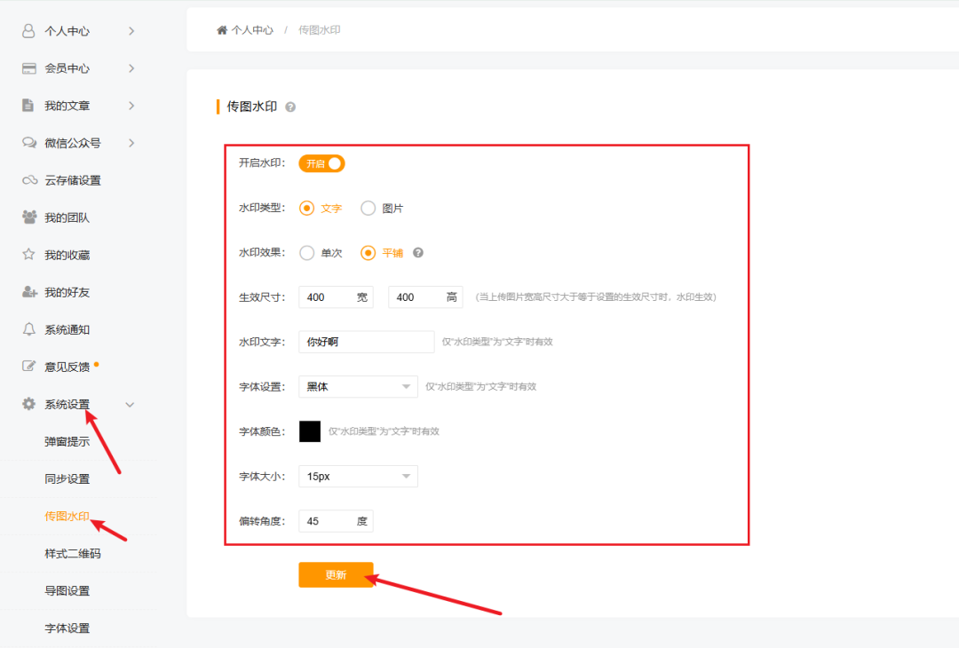Click the 我的收藏 star icon
959x648 pixels.
28,255
